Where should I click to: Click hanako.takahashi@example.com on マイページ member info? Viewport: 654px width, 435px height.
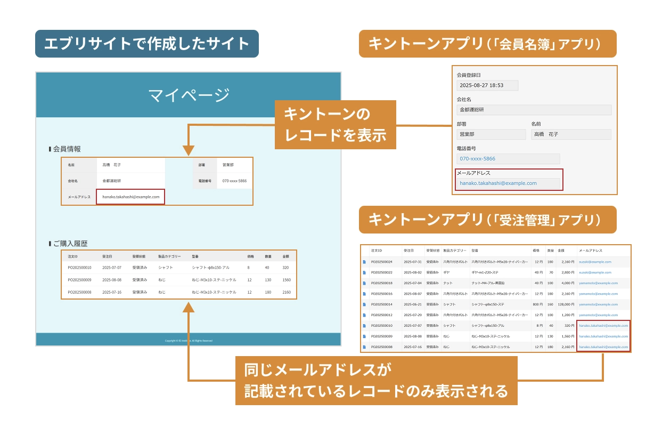click(x=131, y=197)
